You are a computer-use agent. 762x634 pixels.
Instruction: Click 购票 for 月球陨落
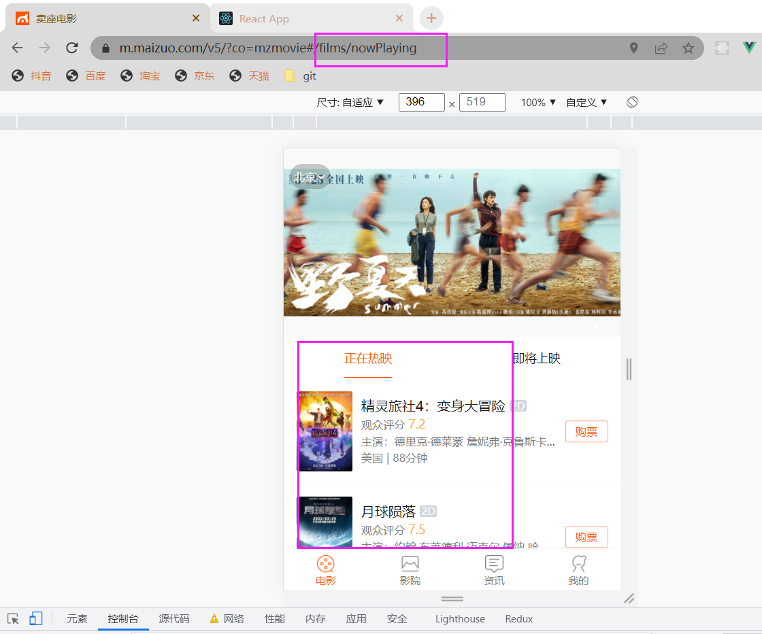(586, 537)
